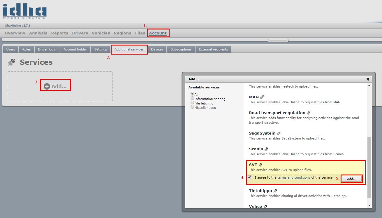Image resolution: width=382 pixels, height=218 pixels.
Task: Click plug icon next to MAN
Action: pos(262,97)
